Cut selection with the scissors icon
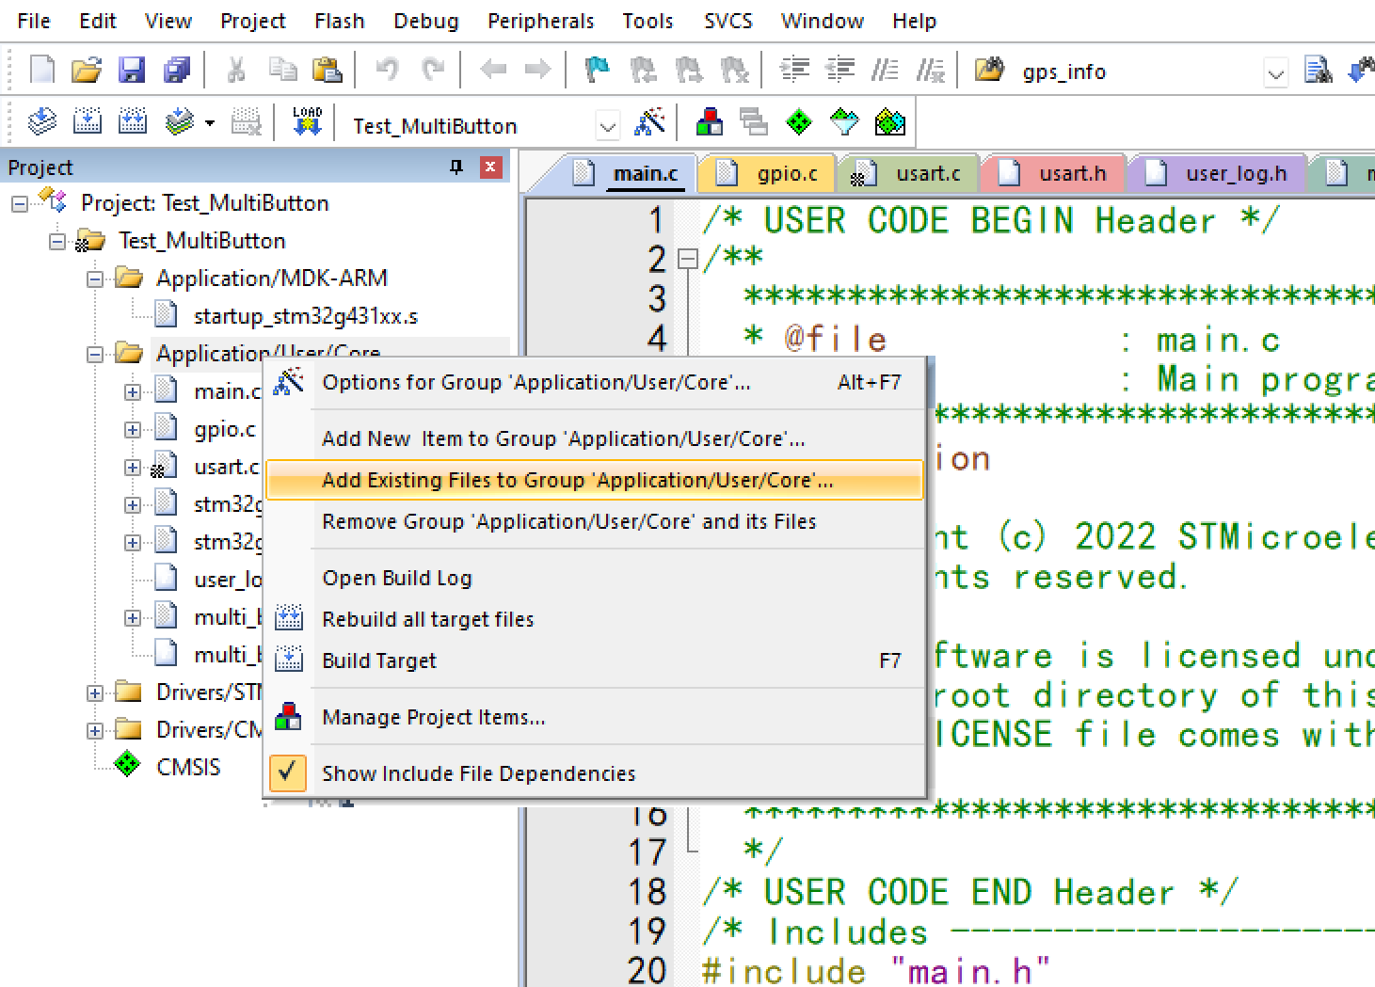 point(236,71)
